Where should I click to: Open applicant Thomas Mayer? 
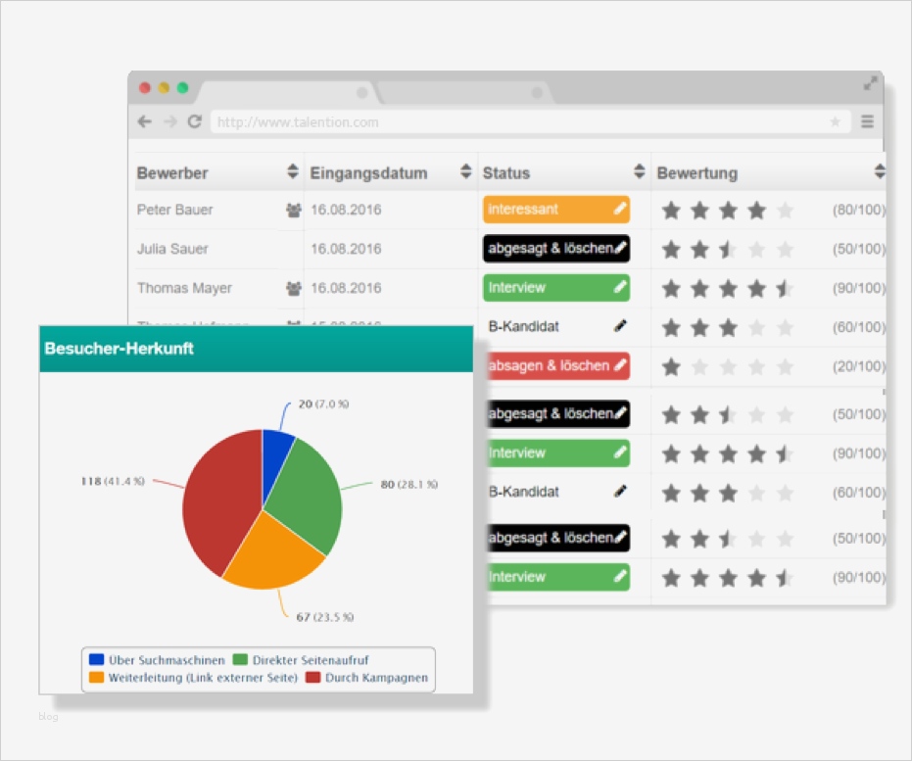point(184,288)
